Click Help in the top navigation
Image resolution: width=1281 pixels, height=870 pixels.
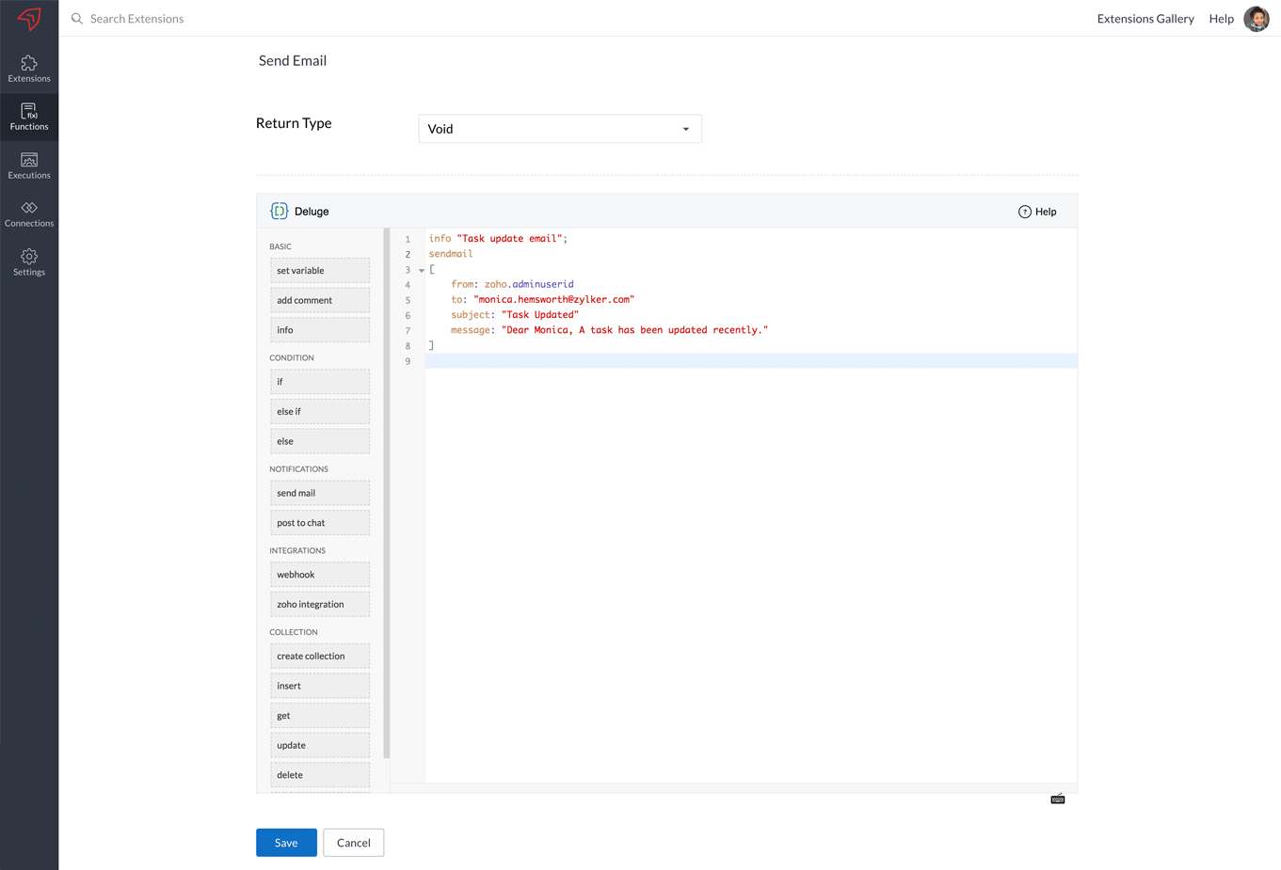[1221, 19]
